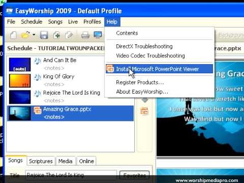Screen dimensions: 244x183
Task: Select the And Can It Be title
Action: [59, 60]
